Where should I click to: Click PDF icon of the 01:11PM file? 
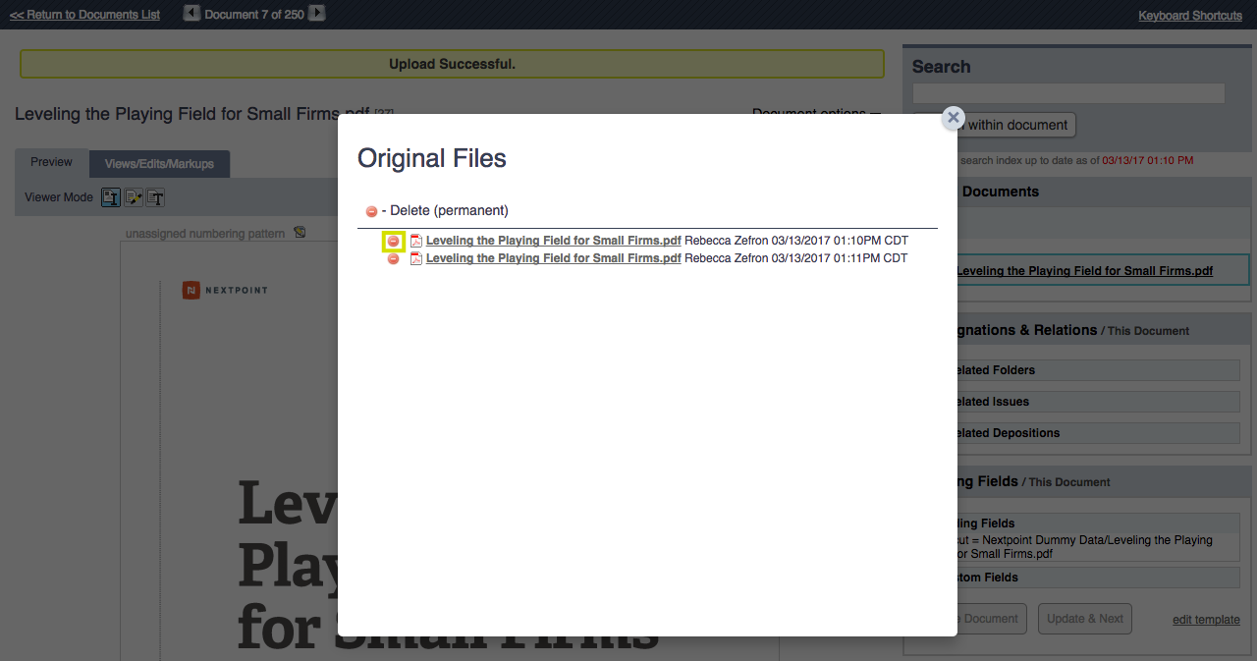pos(416,258)
